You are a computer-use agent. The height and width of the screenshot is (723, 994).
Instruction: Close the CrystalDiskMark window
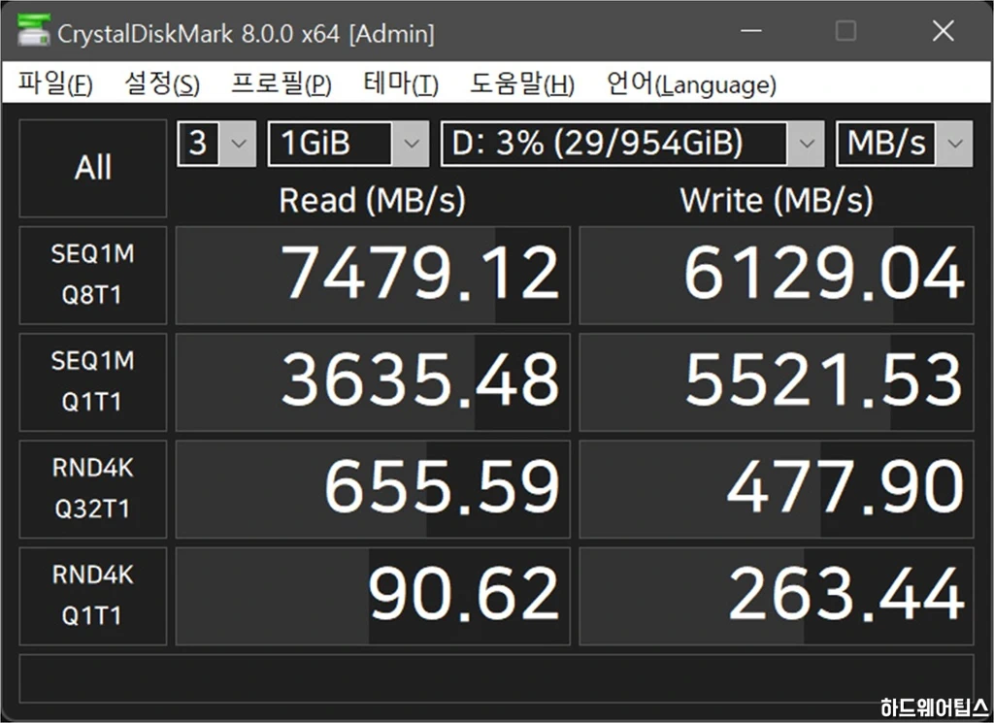point(943,30)
